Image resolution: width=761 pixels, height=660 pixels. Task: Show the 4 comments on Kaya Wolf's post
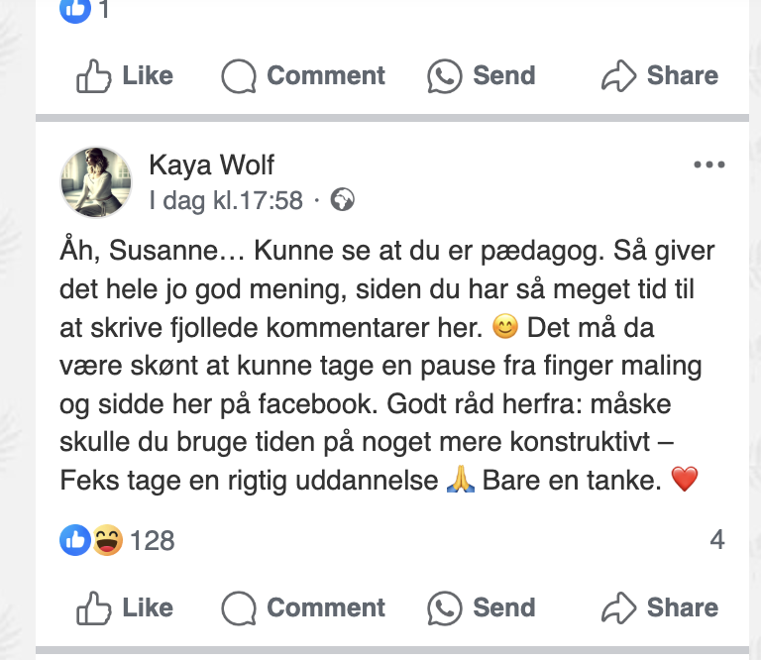(717, 540)
